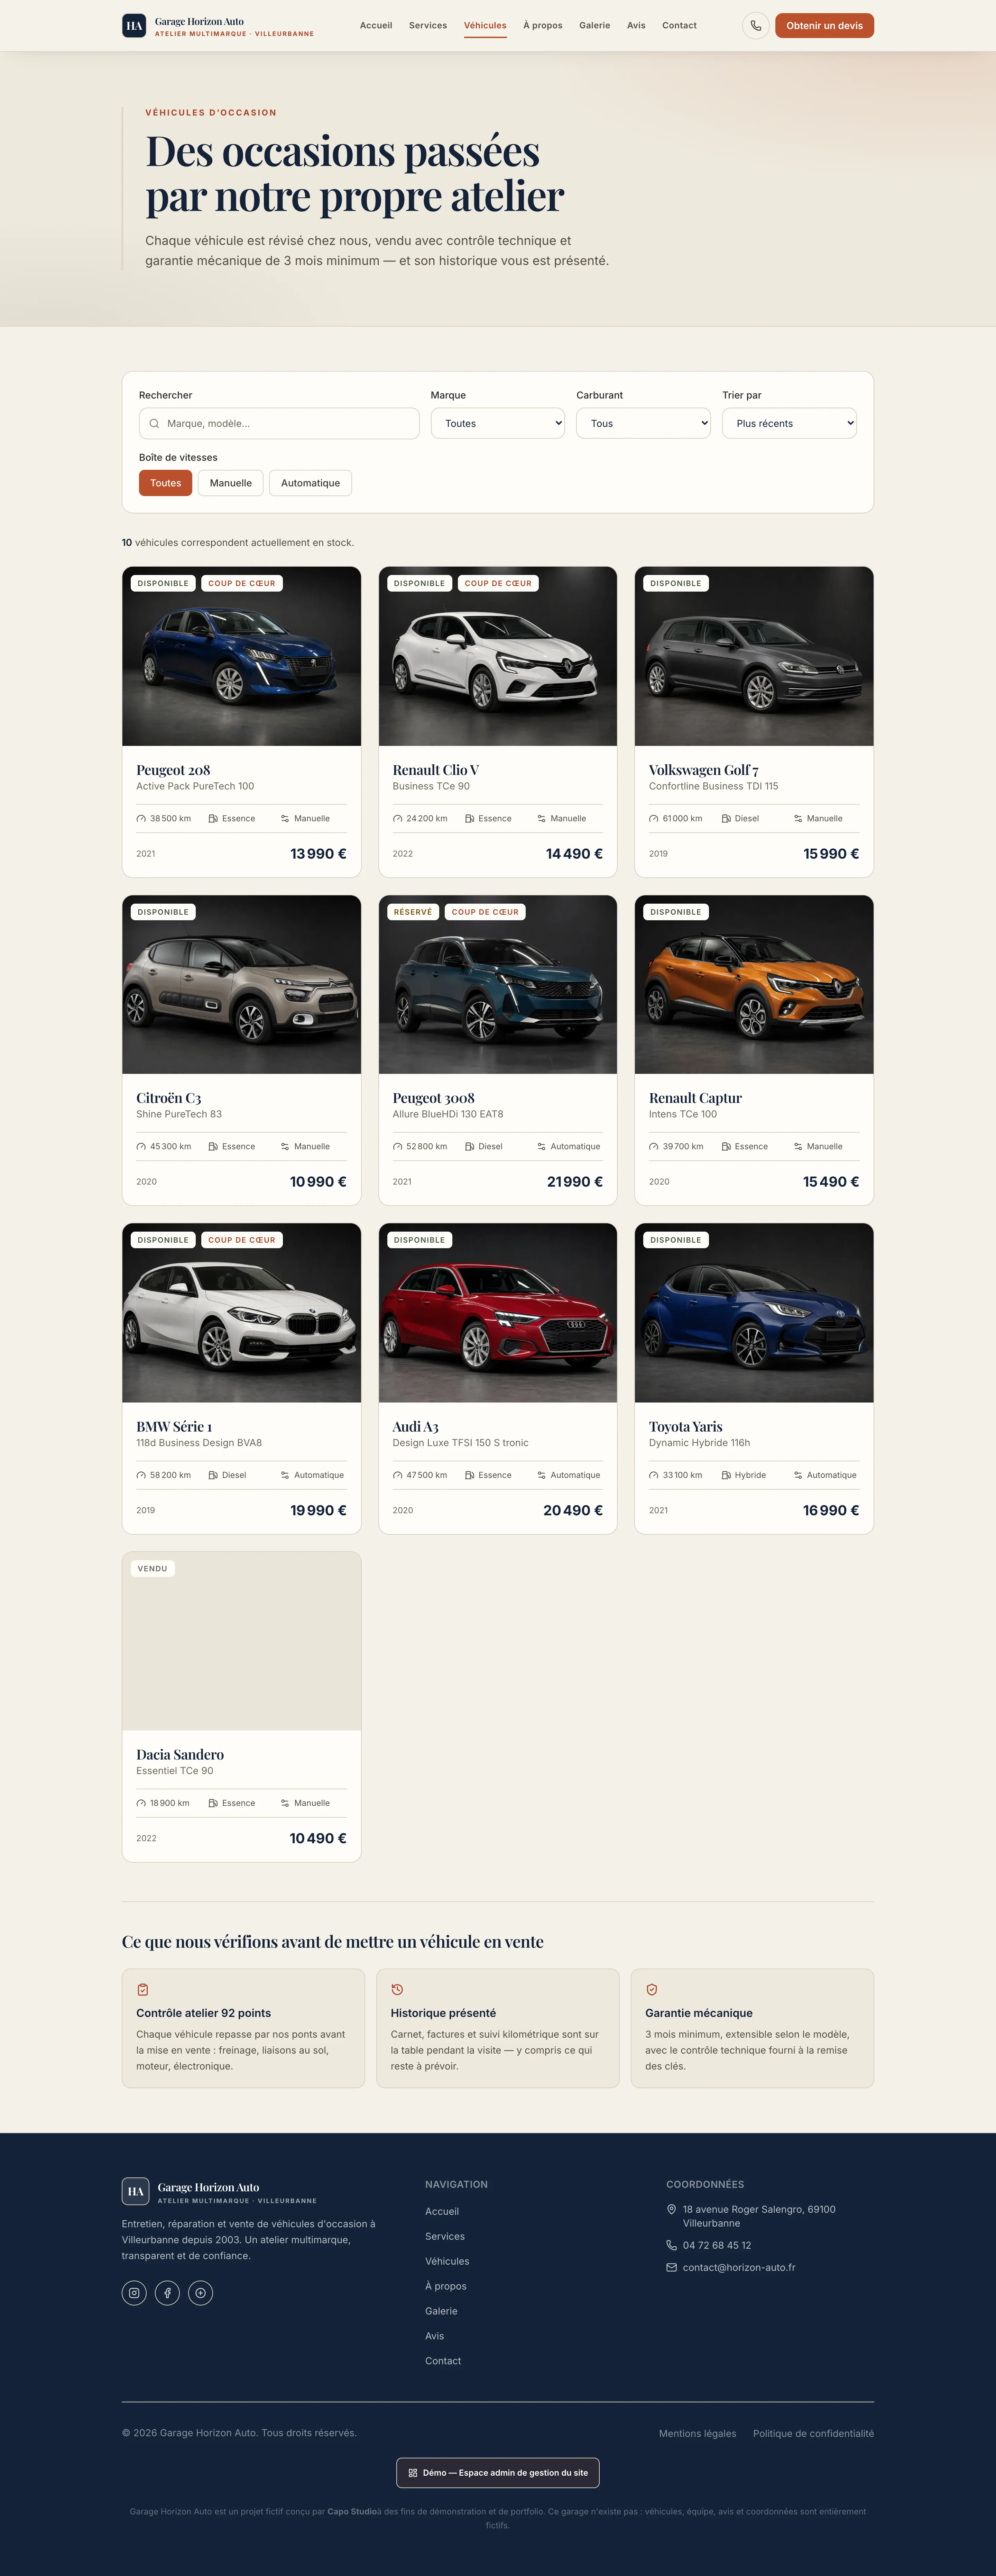996x2576 pixels.
Task: Open Avis in the top navigation
Action: tap(636, 26)
